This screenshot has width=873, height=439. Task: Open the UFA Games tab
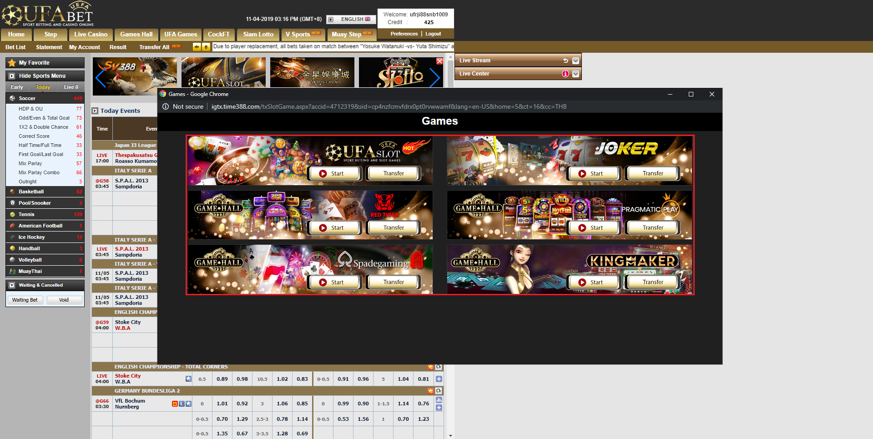(x=181, y=35)
